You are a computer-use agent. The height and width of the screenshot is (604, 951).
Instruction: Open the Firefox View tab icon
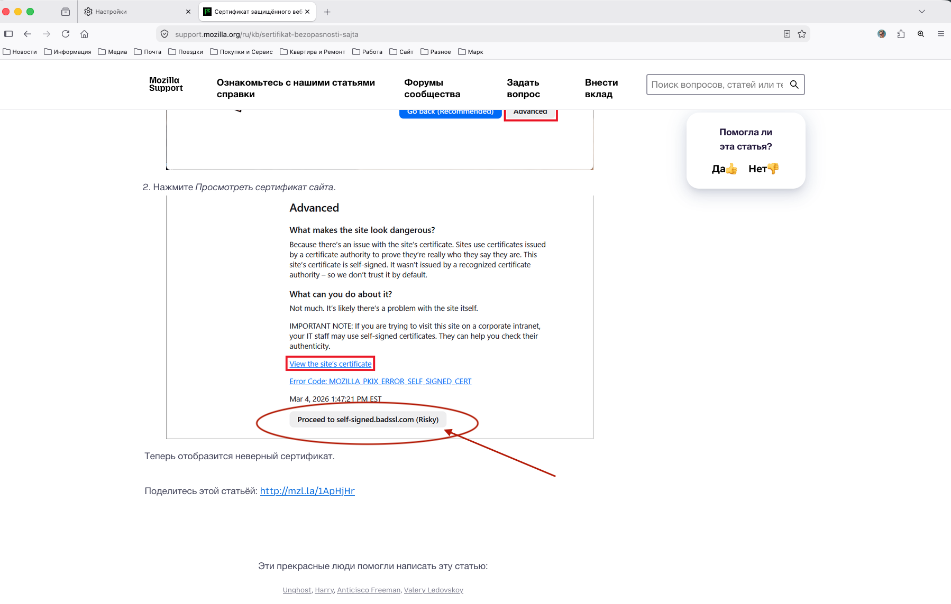tap(66, 12)
